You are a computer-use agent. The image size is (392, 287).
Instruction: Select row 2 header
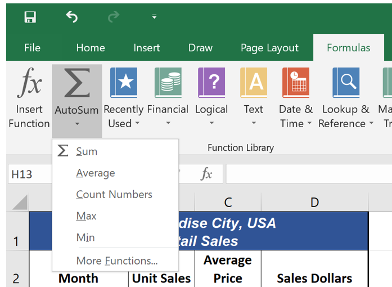[17, 269]
